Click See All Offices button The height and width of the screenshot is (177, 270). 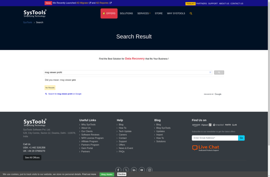(x=32, y=158)
